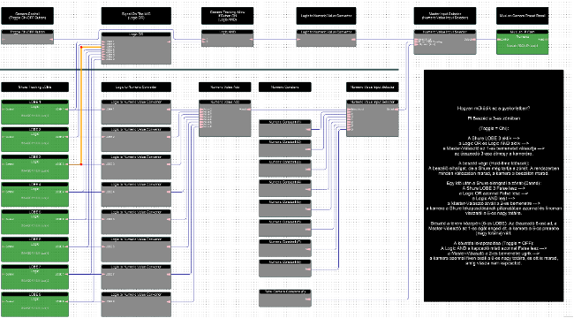Select the Toggle ON/OFF Button gray block
The height and width of the screenshot is (318, 574).
click(x=27, y=37)
